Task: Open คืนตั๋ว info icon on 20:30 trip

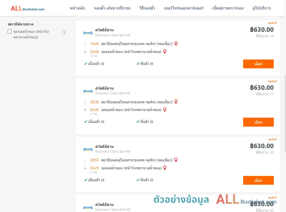Action: 152,122
